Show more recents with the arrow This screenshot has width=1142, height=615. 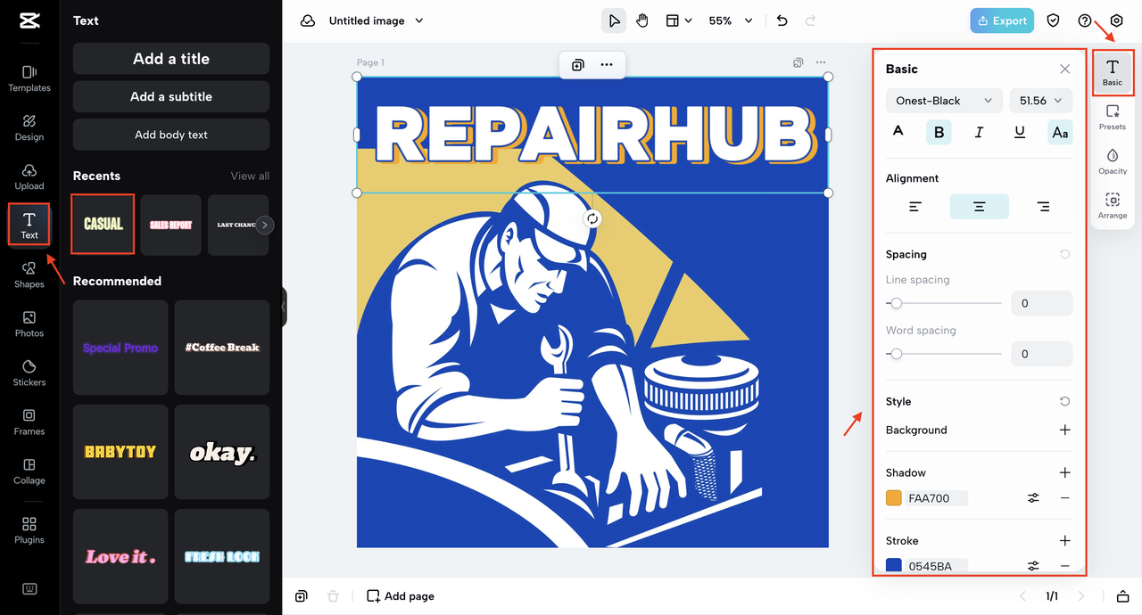tap(264, 225)
